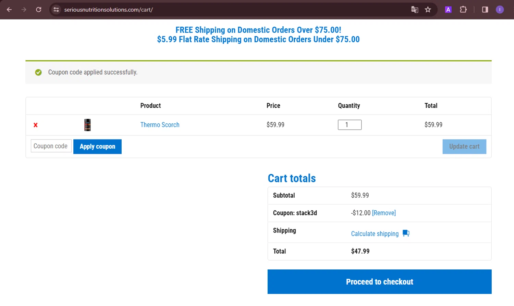Viewport: 514px width, 306px height.
Task: Click the quantity field for Thermo Scorch
Action: click(x=350, y=125)
